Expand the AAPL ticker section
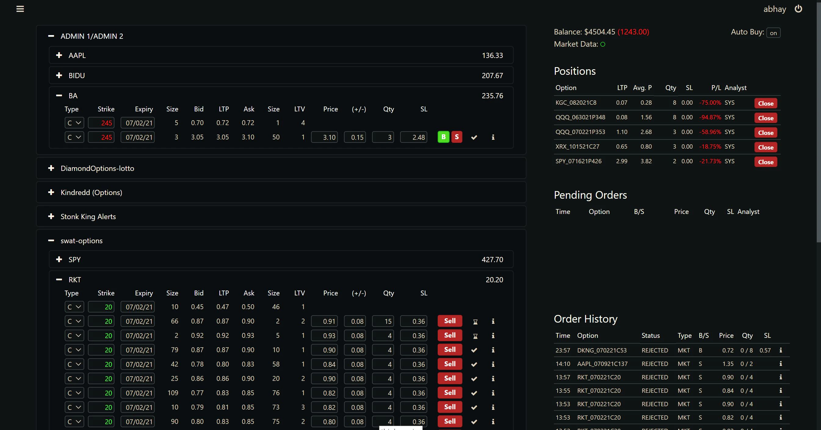821x430 pixels. pyautogui.click(x=59, y=55)
